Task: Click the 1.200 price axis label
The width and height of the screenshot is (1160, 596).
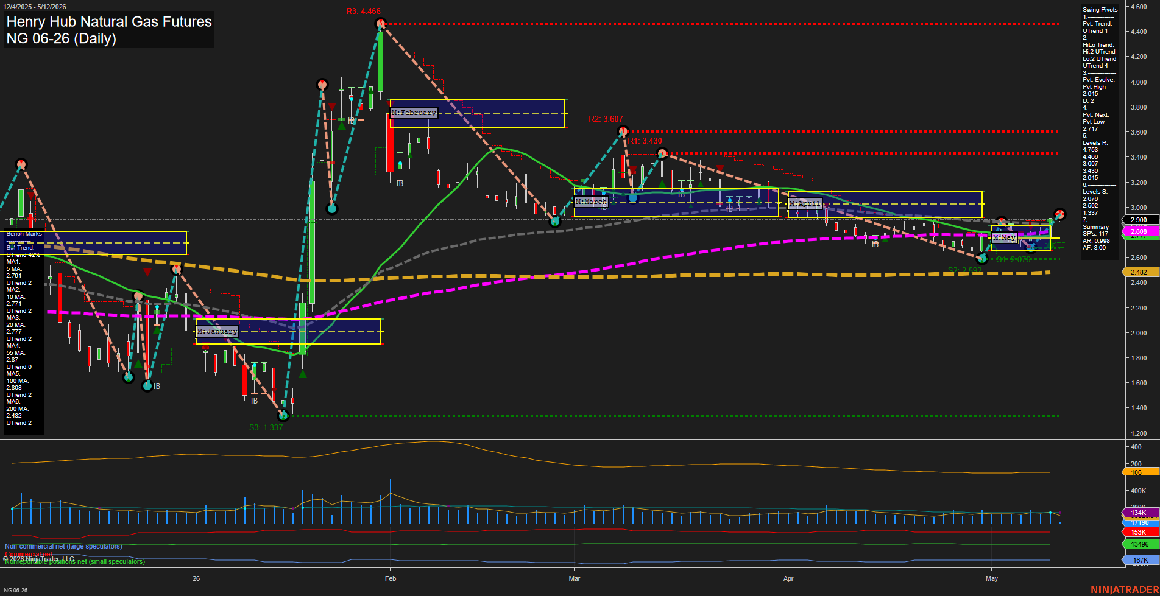Action: (1139, 433)
